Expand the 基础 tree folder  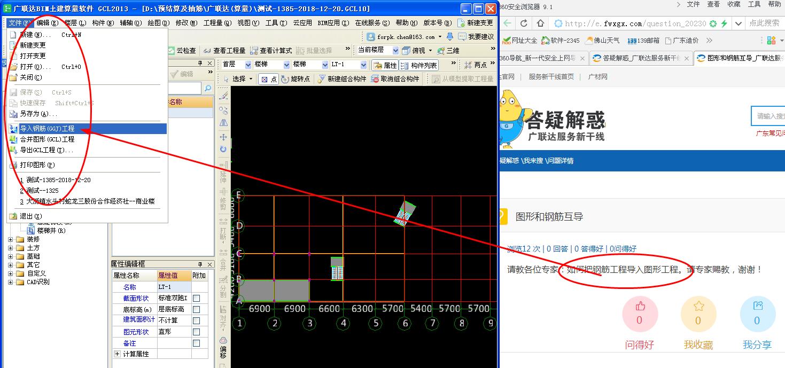[10, 256]
